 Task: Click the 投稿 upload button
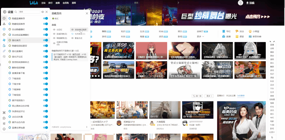pyautogui.click(x=250, y=3)
